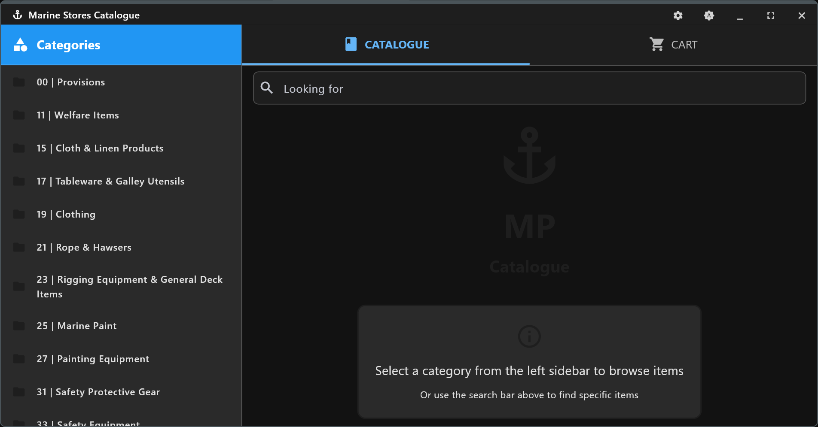The image size is (818, 427).
Task: Click the Categories header
Action: point(121,45)
